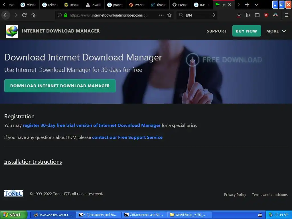Open the Windows start menu
The height and width of the screenshot is (219, 292).
pos(13,215)
